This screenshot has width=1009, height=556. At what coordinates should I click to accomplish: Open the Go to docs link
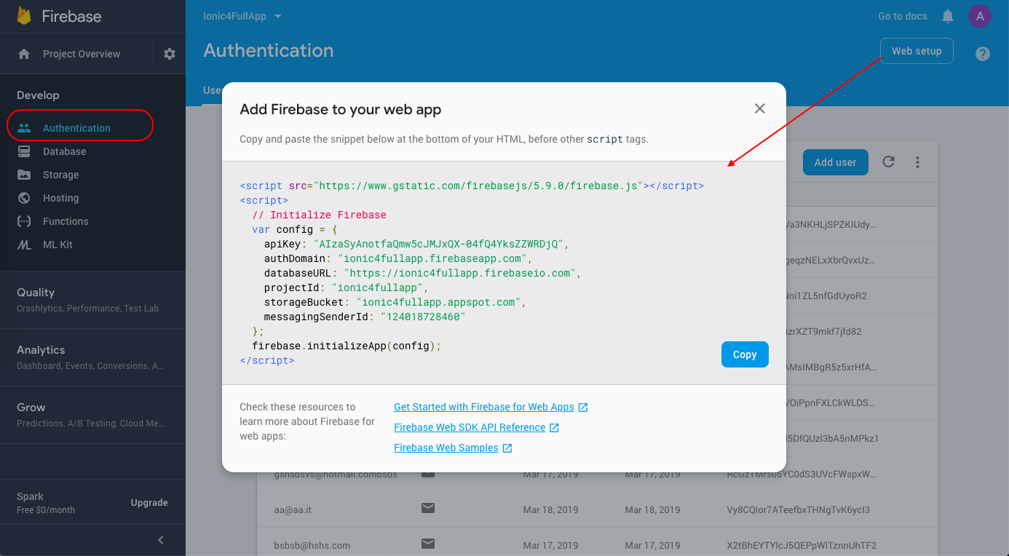click(x=903, y=16)
